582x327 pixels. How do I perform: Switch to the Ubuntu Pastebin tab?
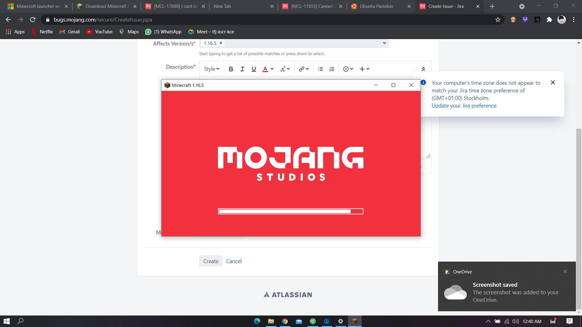click(x=376, y=6)
